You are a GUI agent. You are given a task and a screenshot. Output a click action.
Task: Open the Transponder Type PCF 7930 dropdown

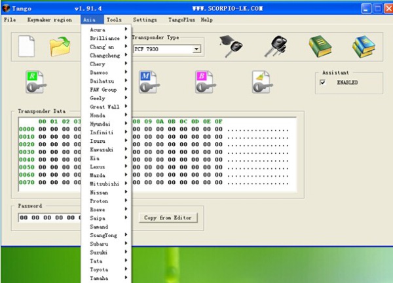pos(196,49)
